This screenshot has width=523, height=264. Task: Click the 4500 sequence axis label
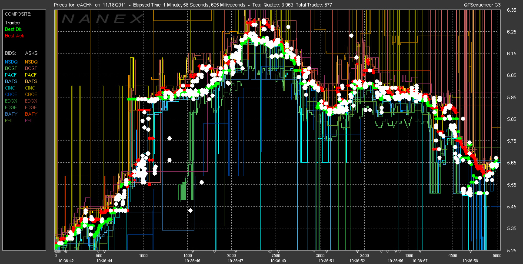453,255
